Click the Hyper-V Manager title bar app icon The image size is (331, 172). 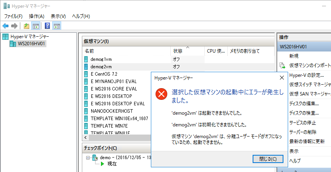click(x=7, y=6)
